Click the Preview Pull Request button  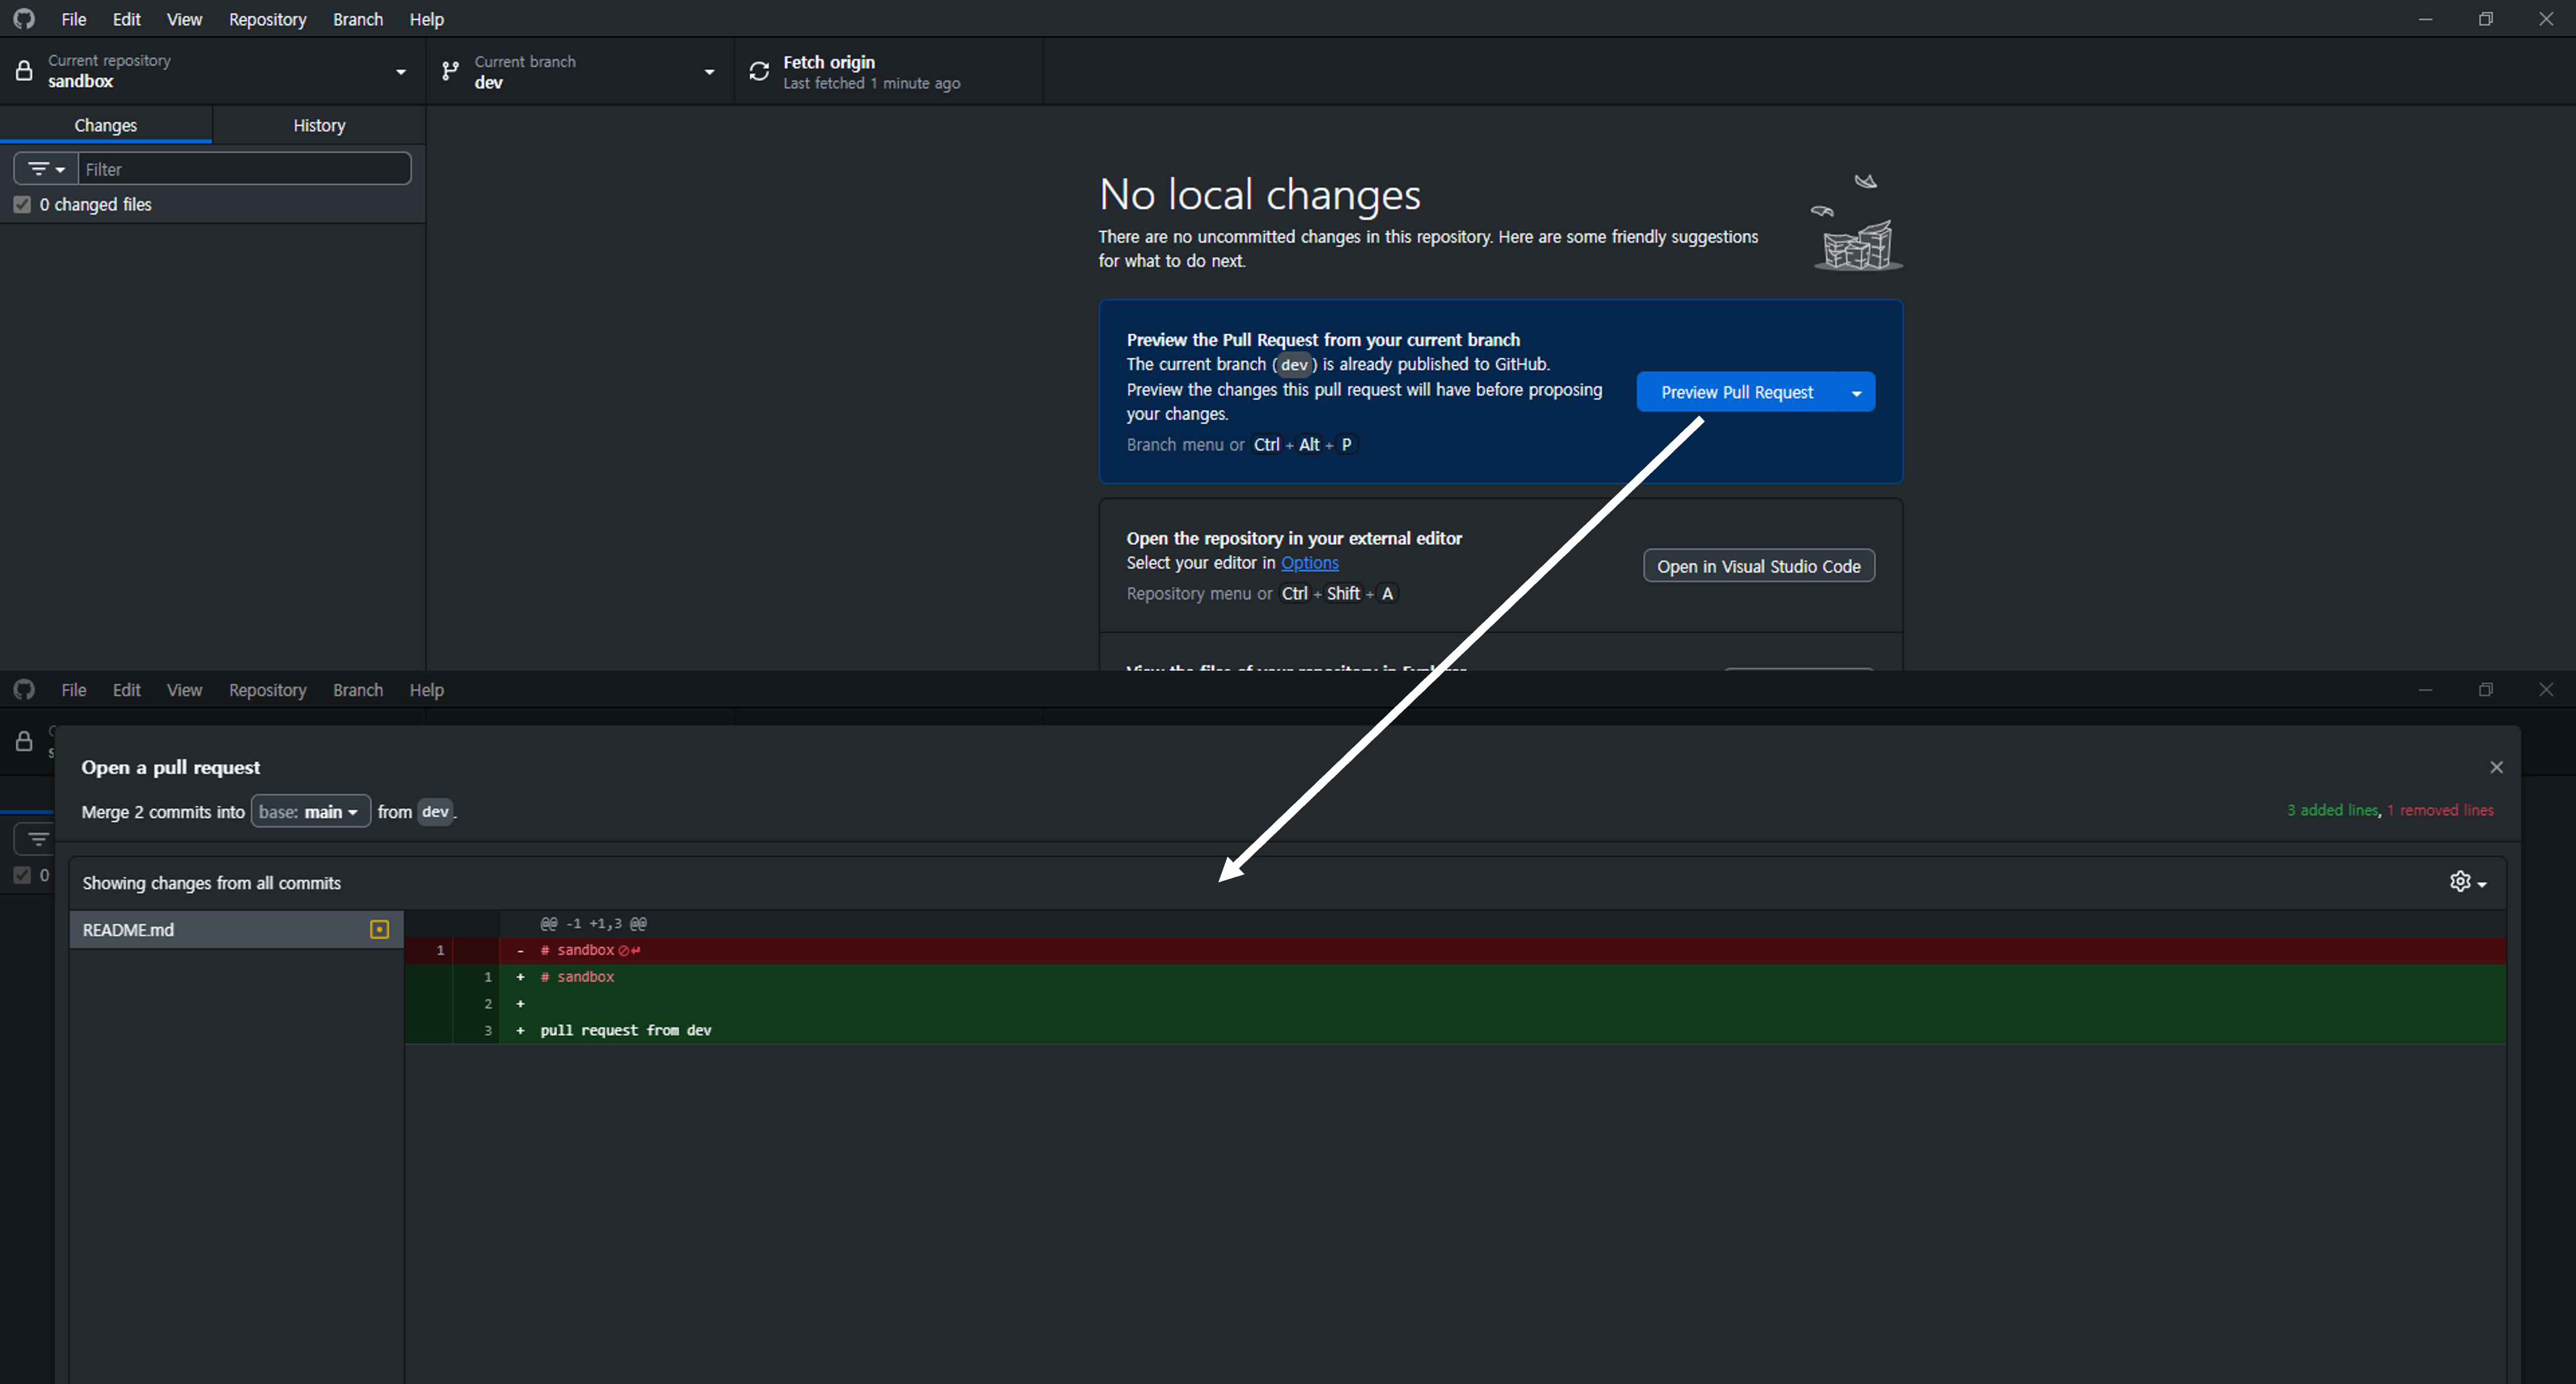coord(1736,393)
